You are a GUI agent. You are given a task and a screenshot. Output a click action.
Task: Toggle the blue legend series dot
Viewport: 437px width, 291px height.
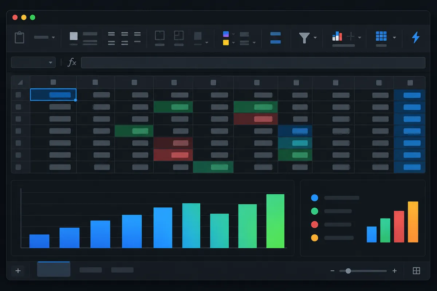pos(315,198)
